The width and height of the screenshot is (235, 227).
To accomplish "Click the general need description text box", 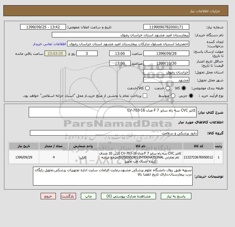I will [112, 112].
